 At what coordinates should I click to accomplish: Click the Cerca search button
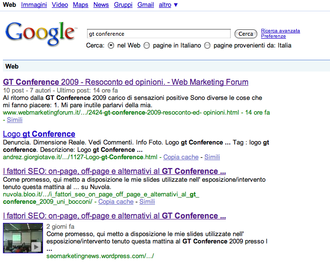[x=245, y=34]
